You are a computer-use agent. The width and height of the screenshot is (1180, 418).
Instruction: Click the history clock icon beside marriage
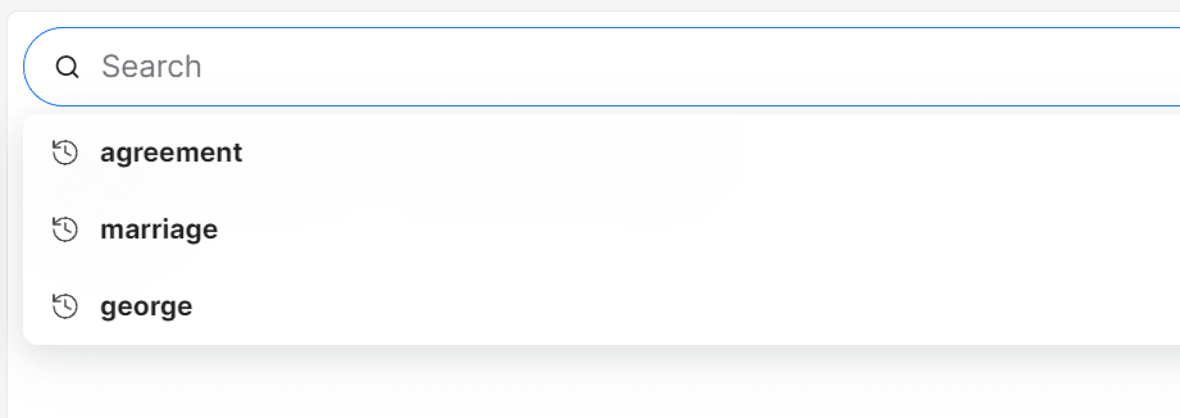(x=65, y=229)
